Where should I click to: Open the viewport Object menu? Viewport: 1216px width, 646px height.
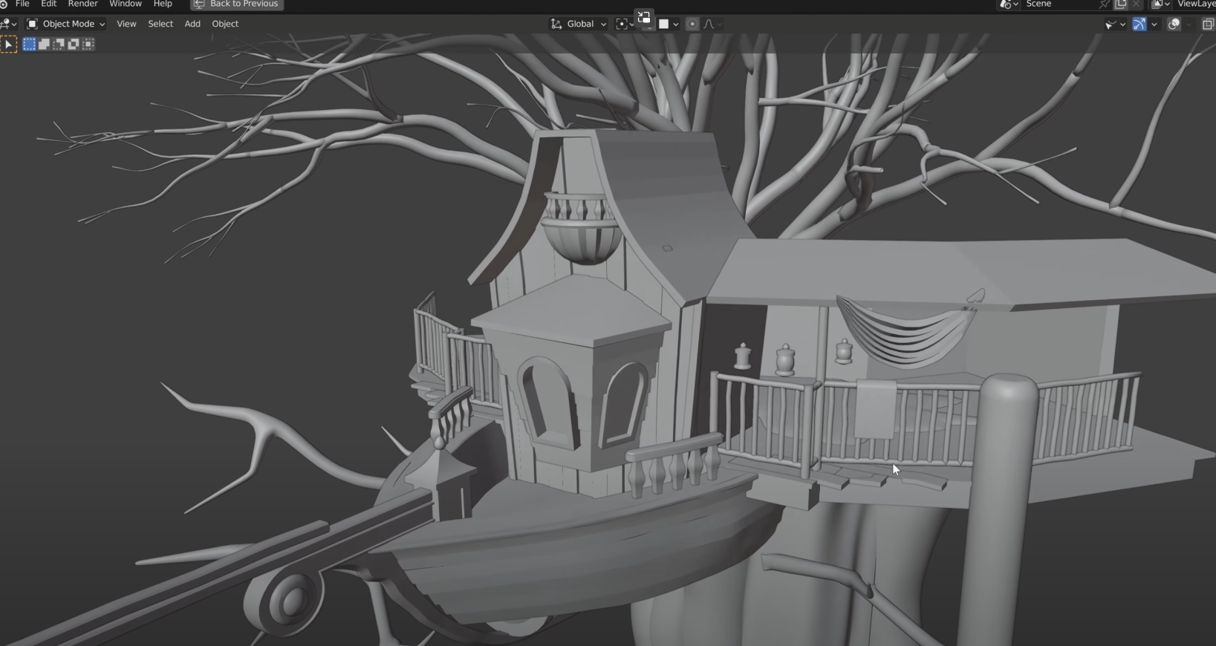point(225,24)
